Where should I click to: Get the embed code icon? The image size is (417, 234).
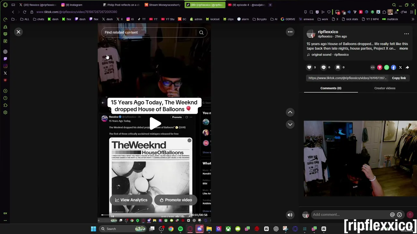(373, 68)
